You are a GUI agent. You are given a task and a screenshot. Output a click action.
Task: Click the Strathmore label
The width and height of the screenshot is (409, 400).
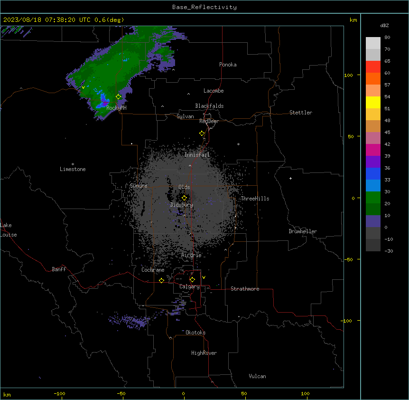(x=245, y=289)
